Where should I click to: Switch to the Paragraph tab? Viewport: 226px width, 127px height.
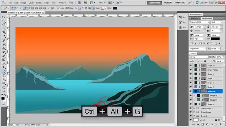(195, 18)
